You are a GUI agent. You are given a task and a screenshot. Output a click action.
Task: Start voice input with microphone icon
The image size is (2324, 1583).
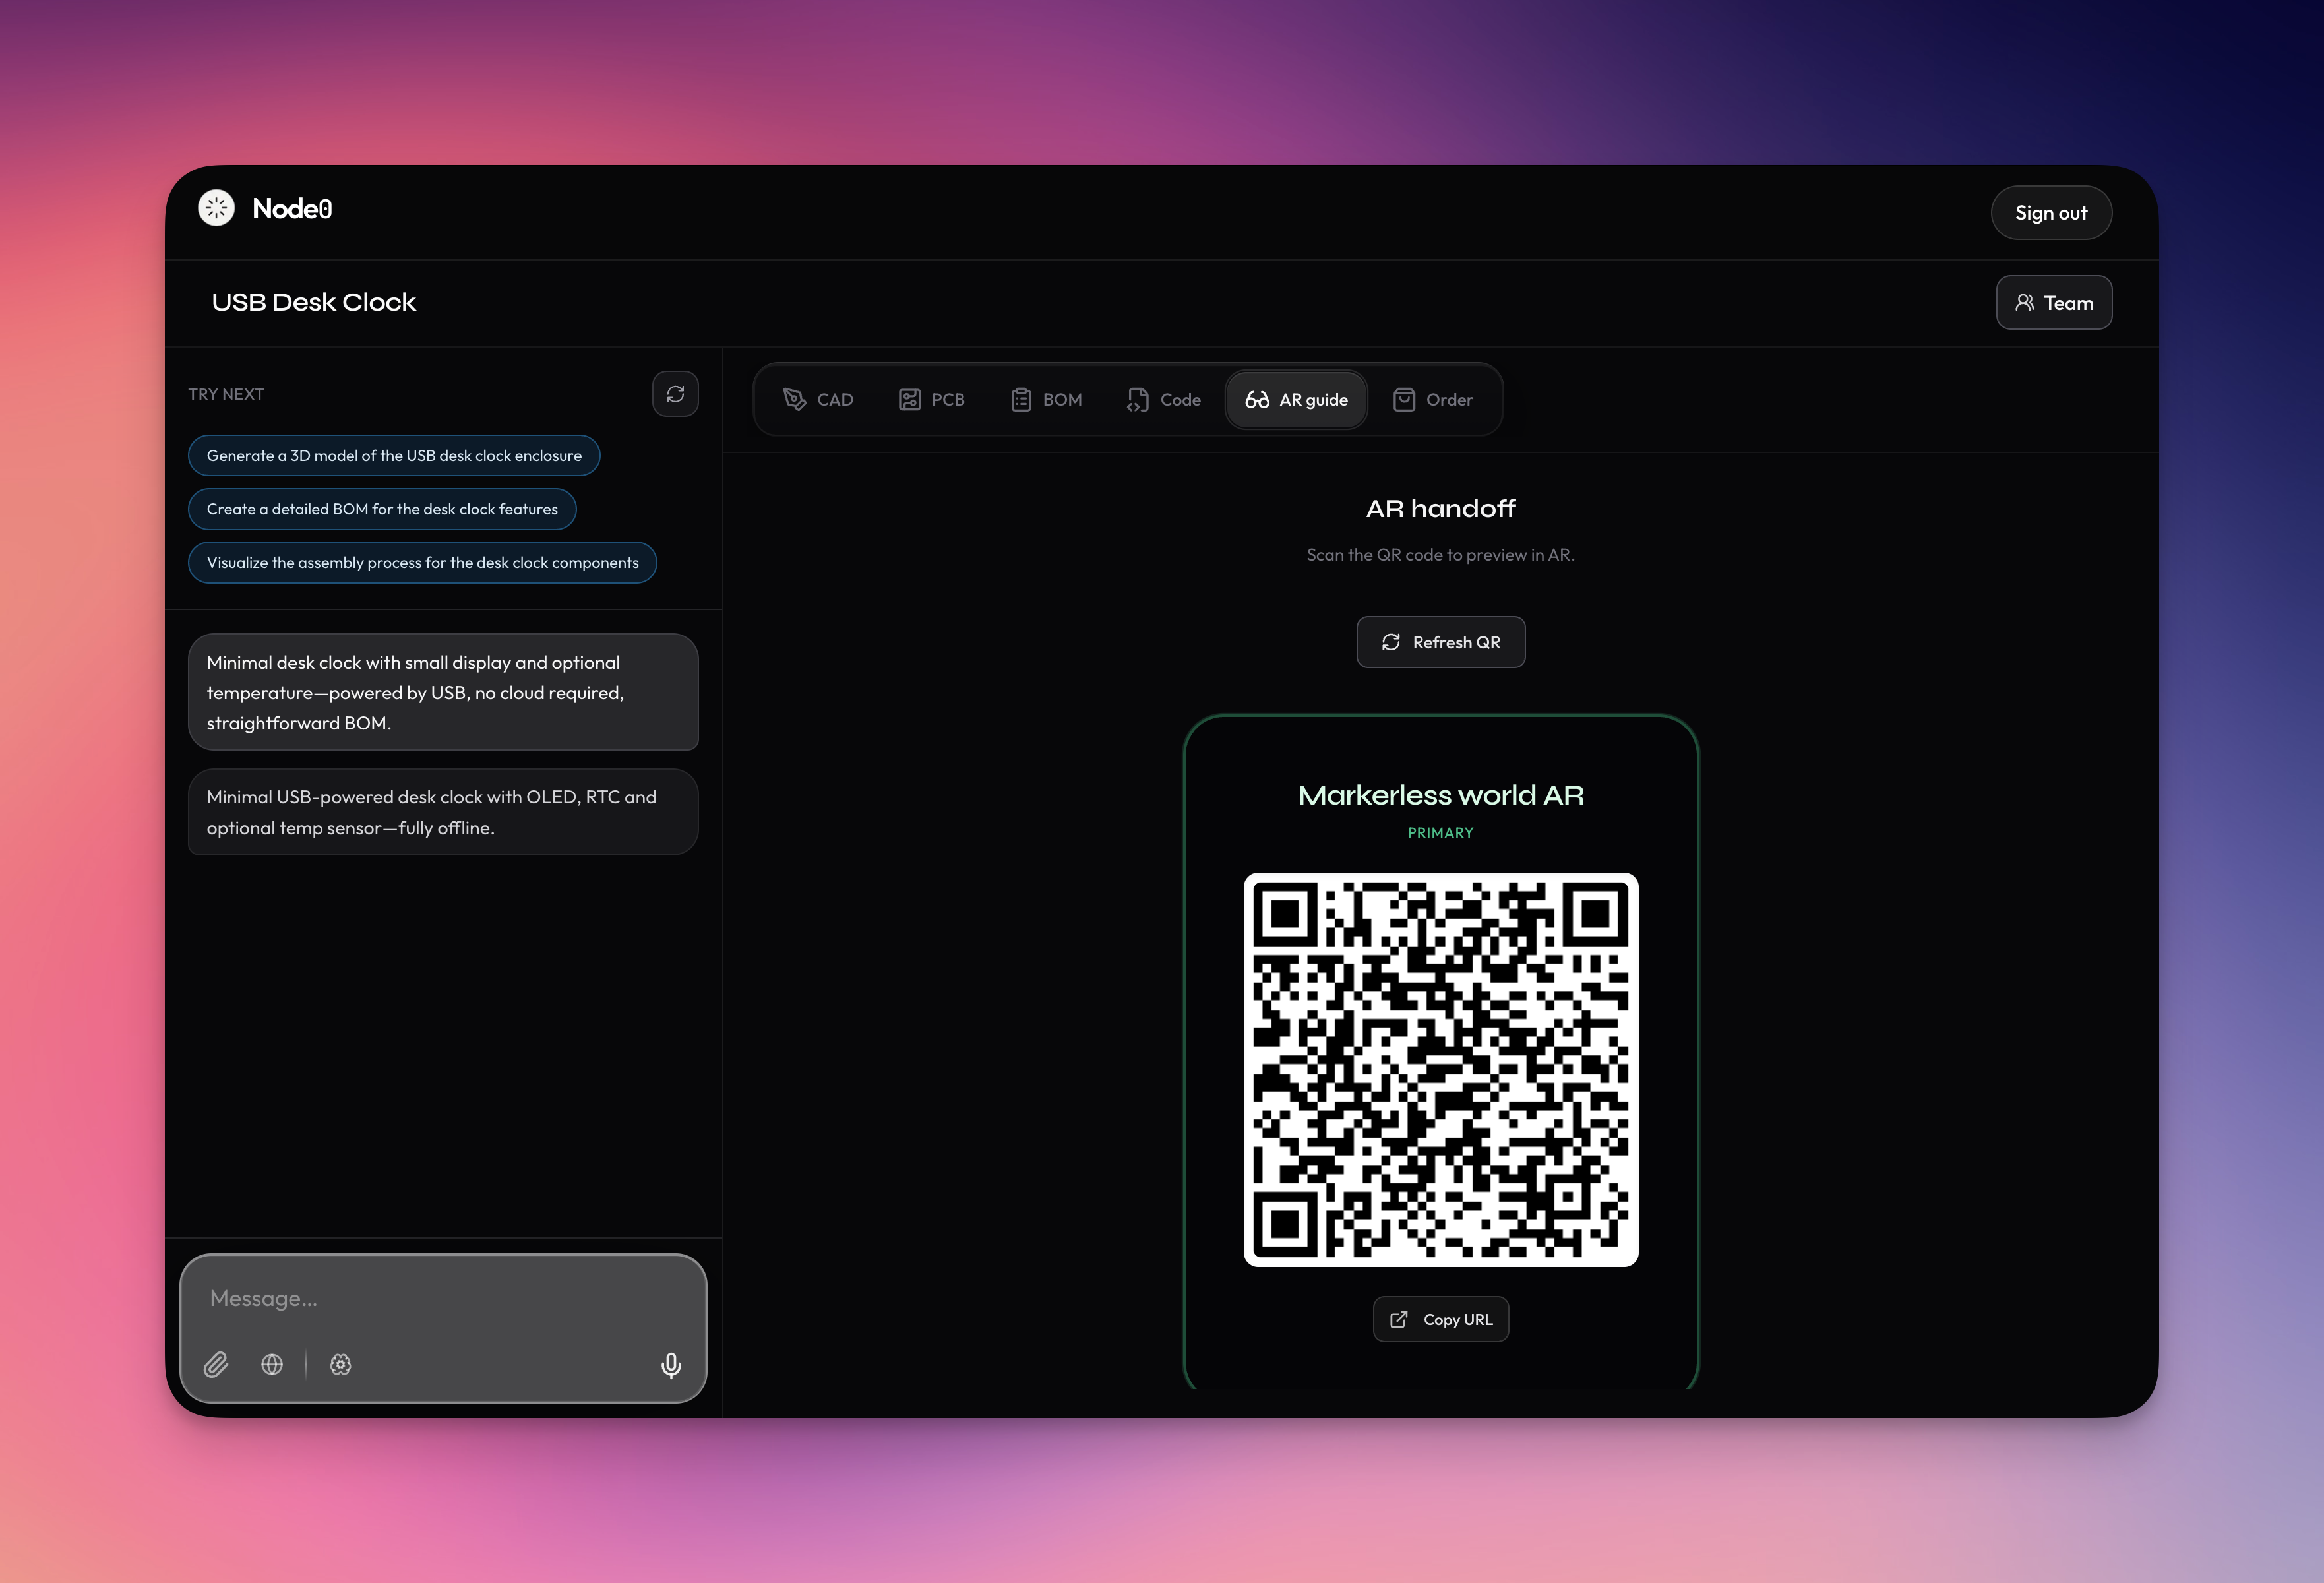pos(671,1365)
